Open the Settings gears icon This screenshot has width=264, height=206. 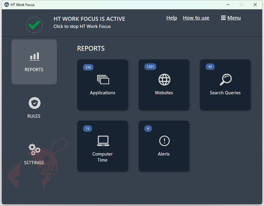pos(34,150)
